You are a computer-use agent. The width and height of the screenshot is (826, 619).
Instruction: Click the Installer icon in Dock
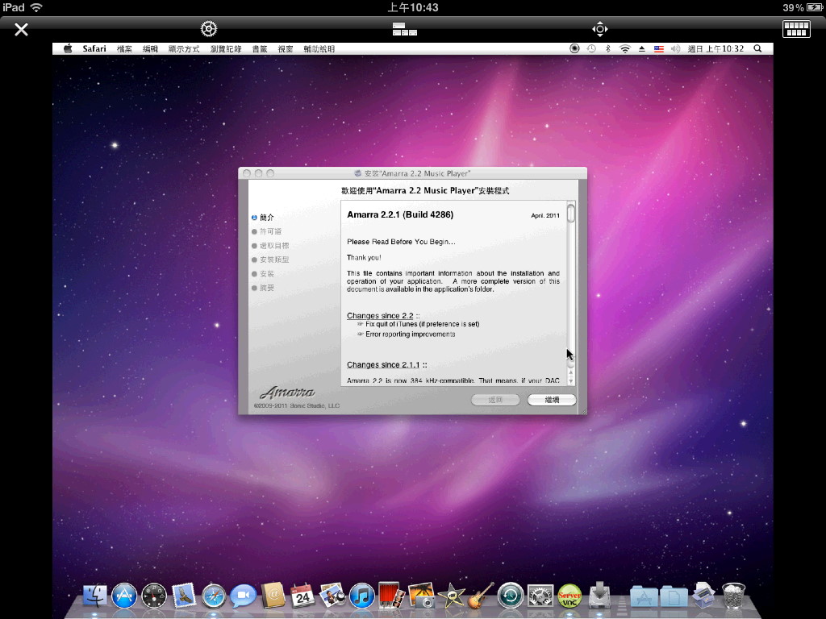click(x=599, y=596)
